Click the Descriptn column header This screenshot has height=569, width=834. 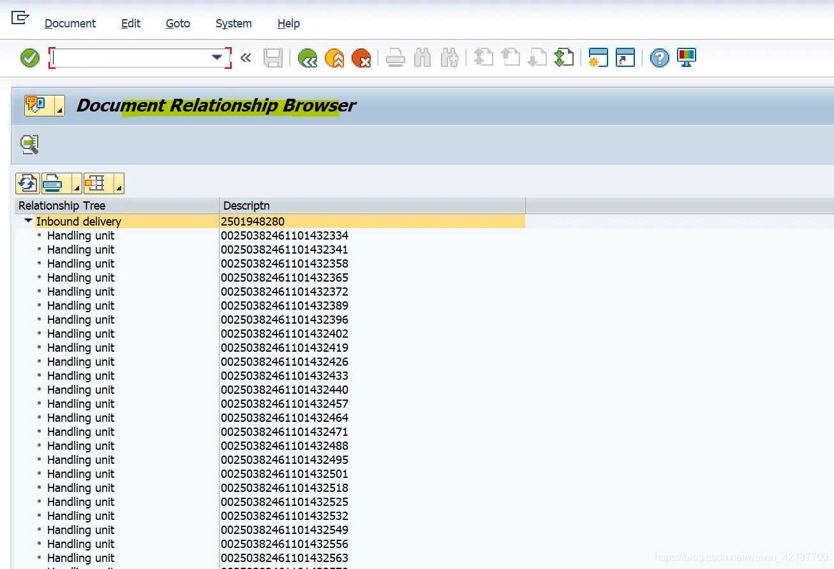point(372,206)
